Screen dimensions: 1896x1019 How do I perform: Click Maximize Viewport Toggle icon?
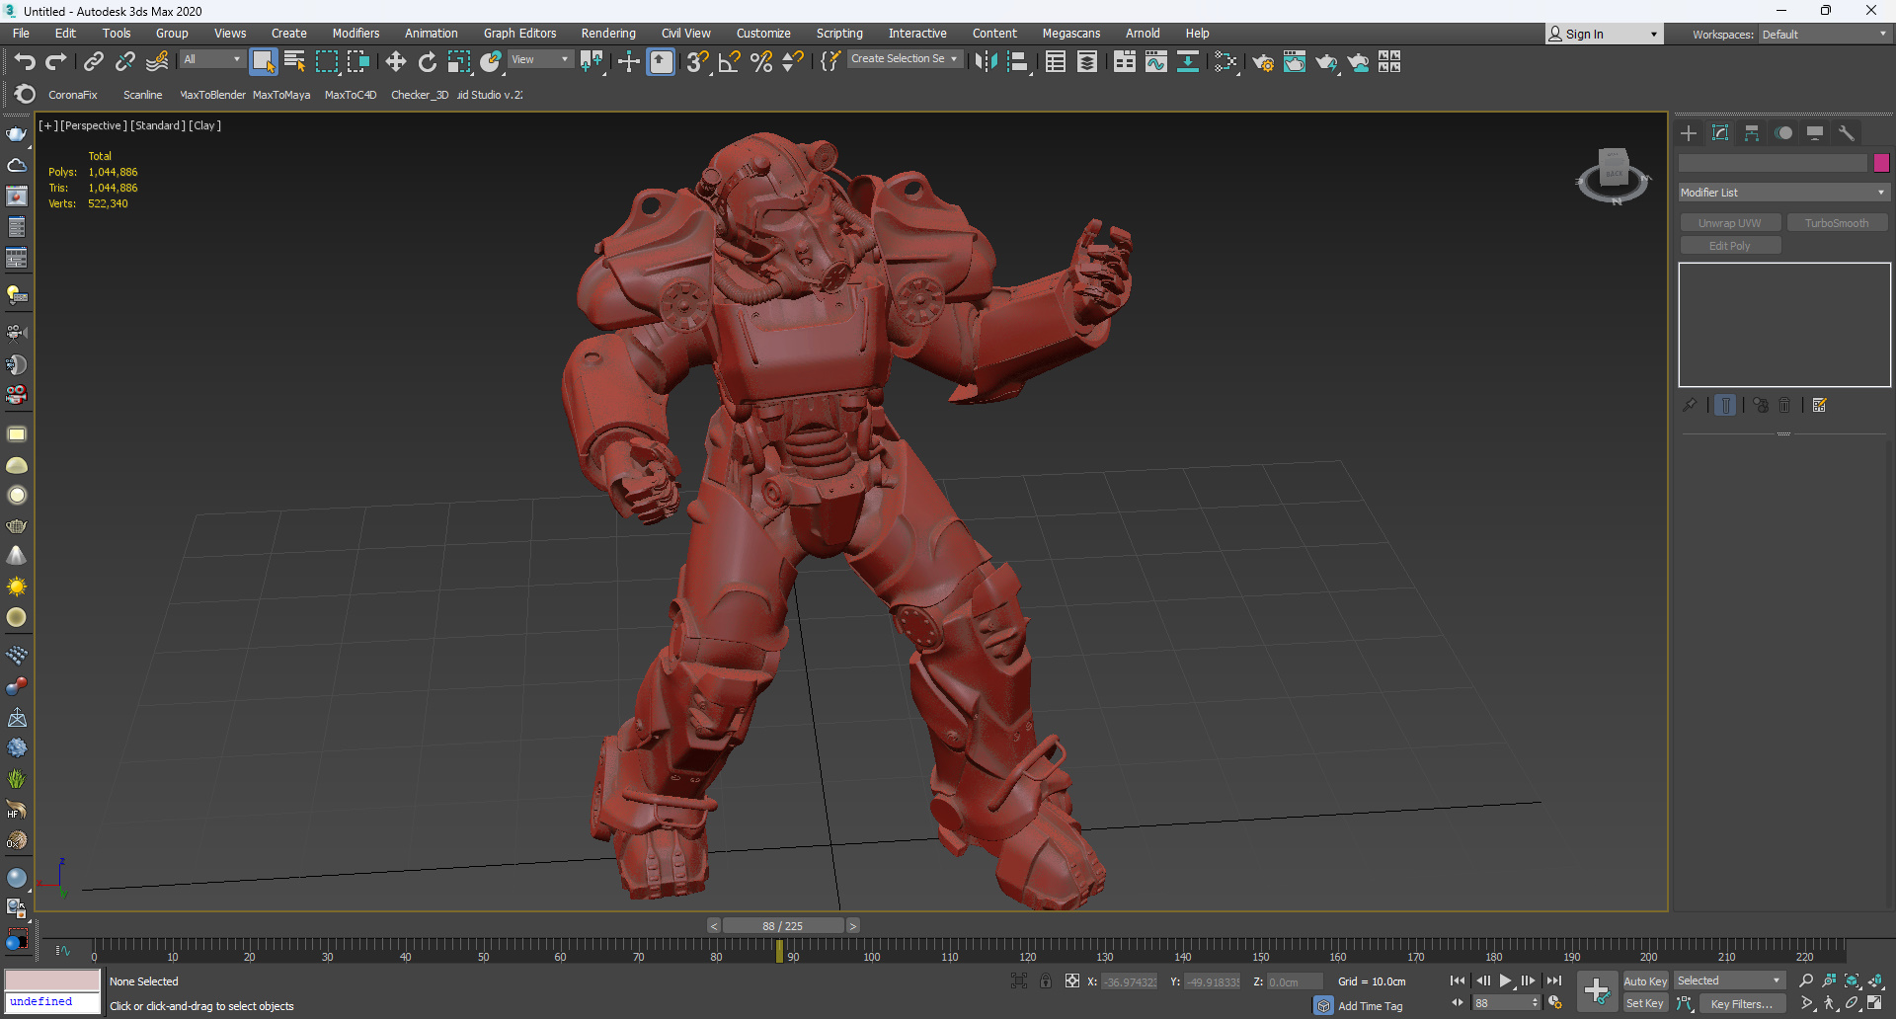pos(1875,1003)
